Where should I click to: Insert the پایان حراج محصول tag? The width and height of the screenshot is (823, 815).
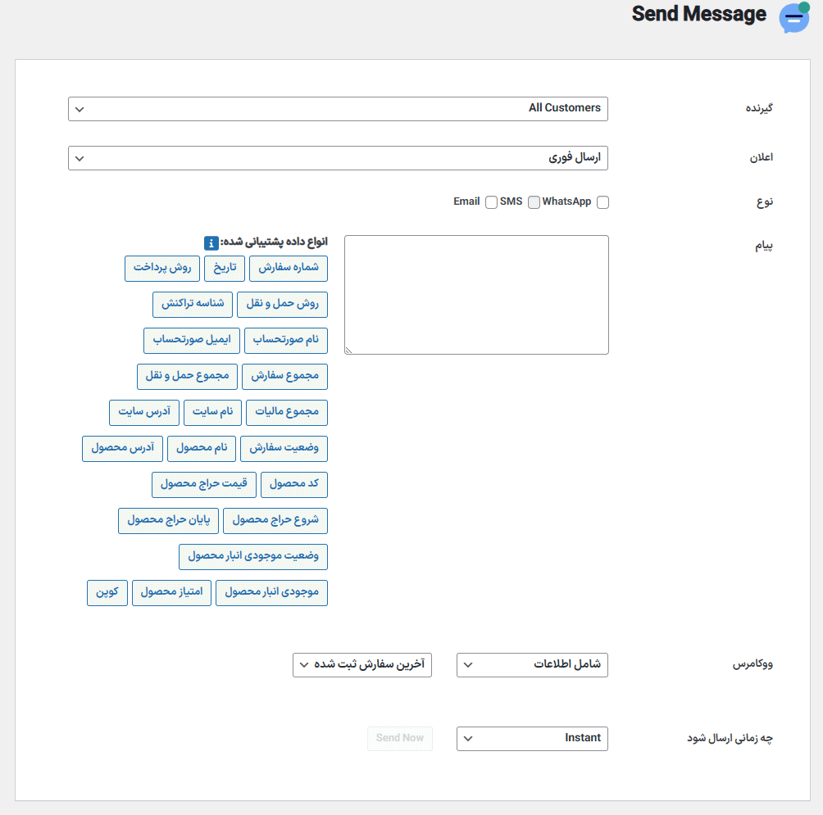[169, 521]
